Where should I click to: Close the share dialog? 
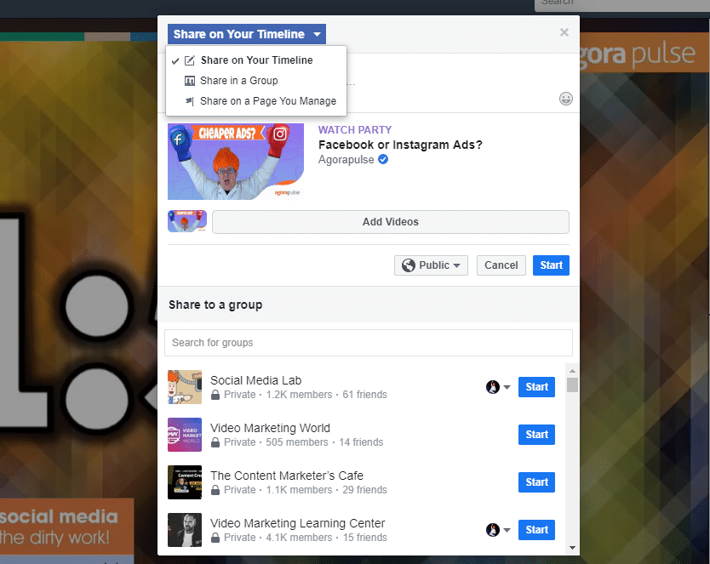tap(564, 32)
